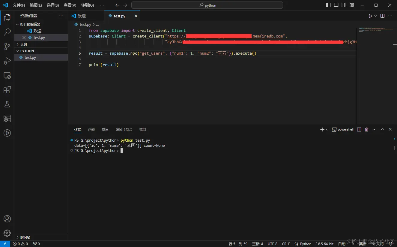
Task: Open the Source Control view
Action: coord(7,47)
